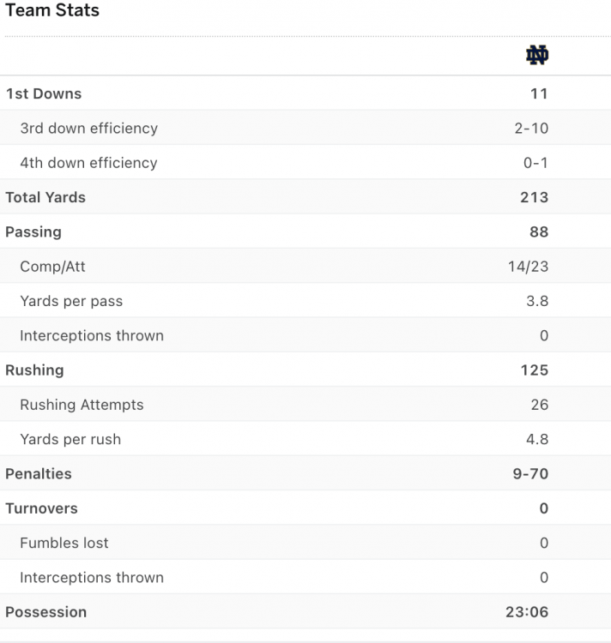Click the Turnovers category label

(41, 508)
